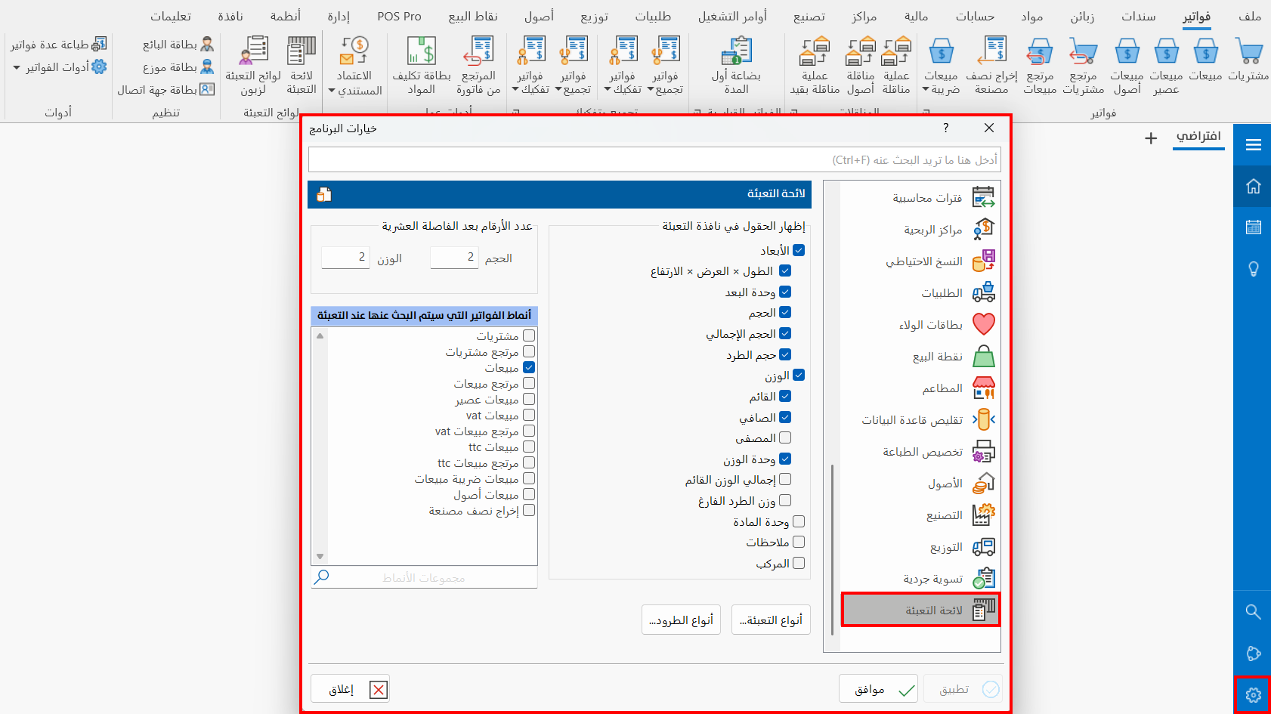The width and height of the screenshot is (1271, 714).
Task: Select the مبيعات عصير ribbon icon
Action: (x=1167, y=60)
